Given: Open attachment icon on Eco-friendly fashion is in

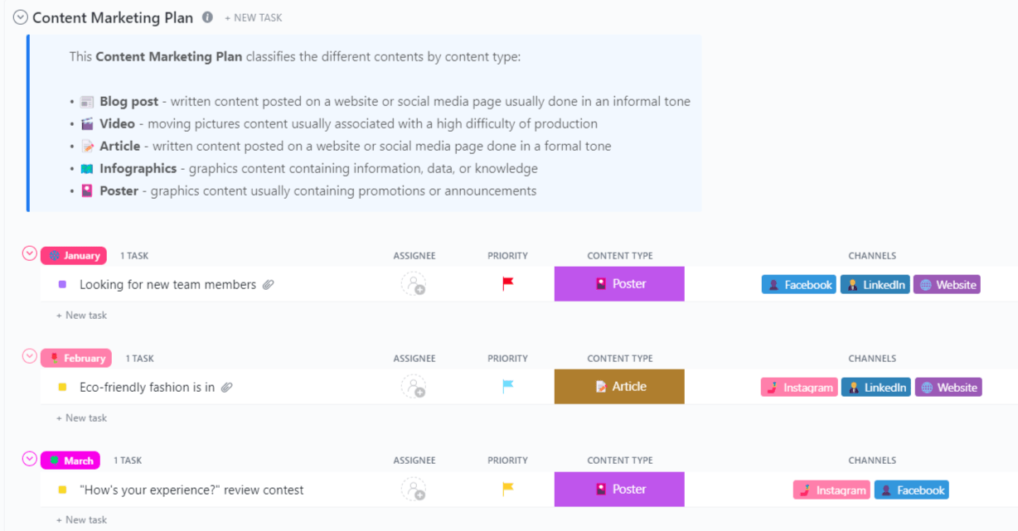Looking at the screenshot, I should 227,388.
